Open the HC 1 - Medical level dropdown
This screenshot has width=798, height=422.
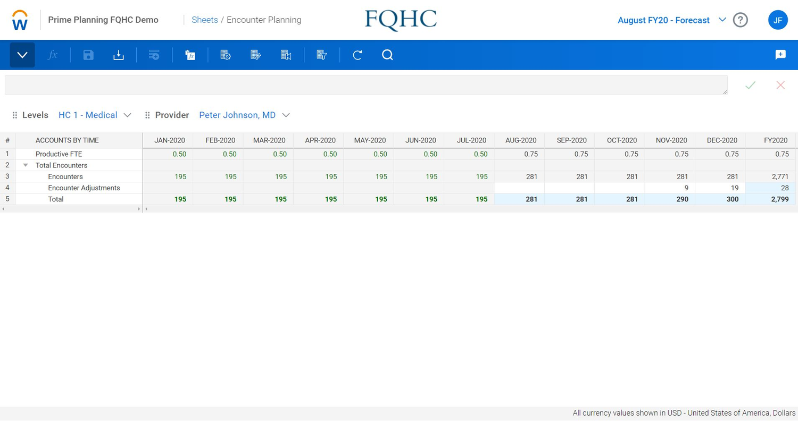[96, 115]
